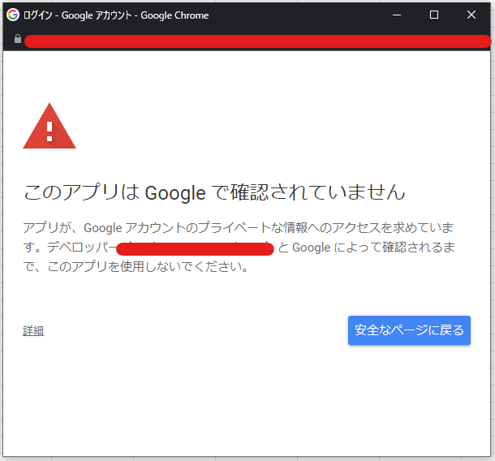
Task: Click the lock icon in address bar
Action: [x=18, y=39]
